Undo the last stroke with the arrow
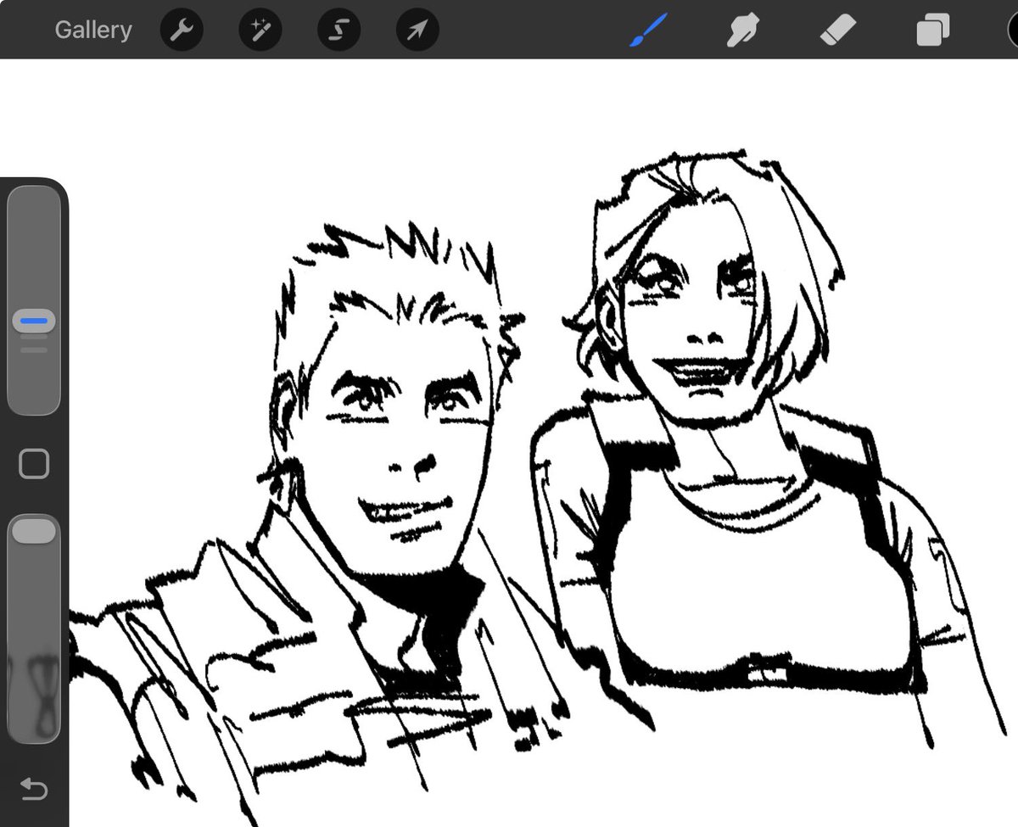1018x827 pixels. click(34, 791)
